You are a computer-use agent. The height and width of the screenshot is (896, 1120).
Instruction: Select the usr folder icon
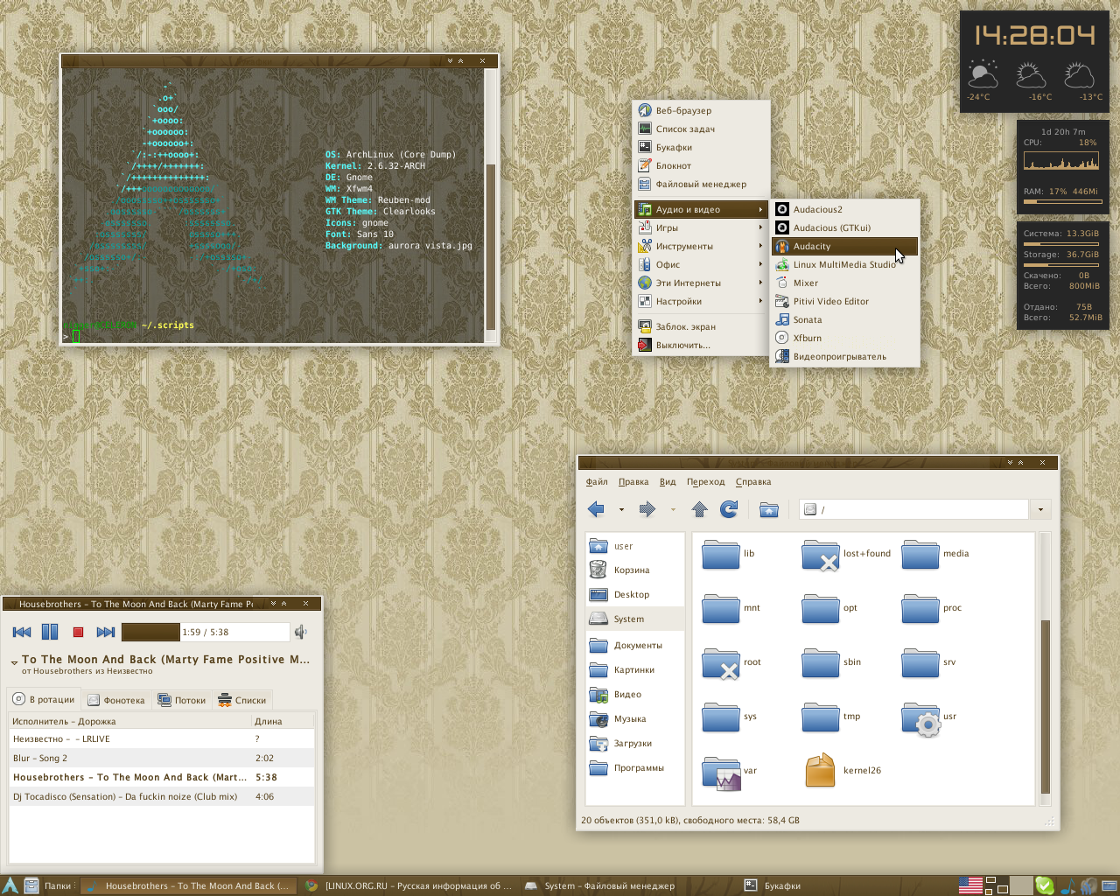pos(921,718)
